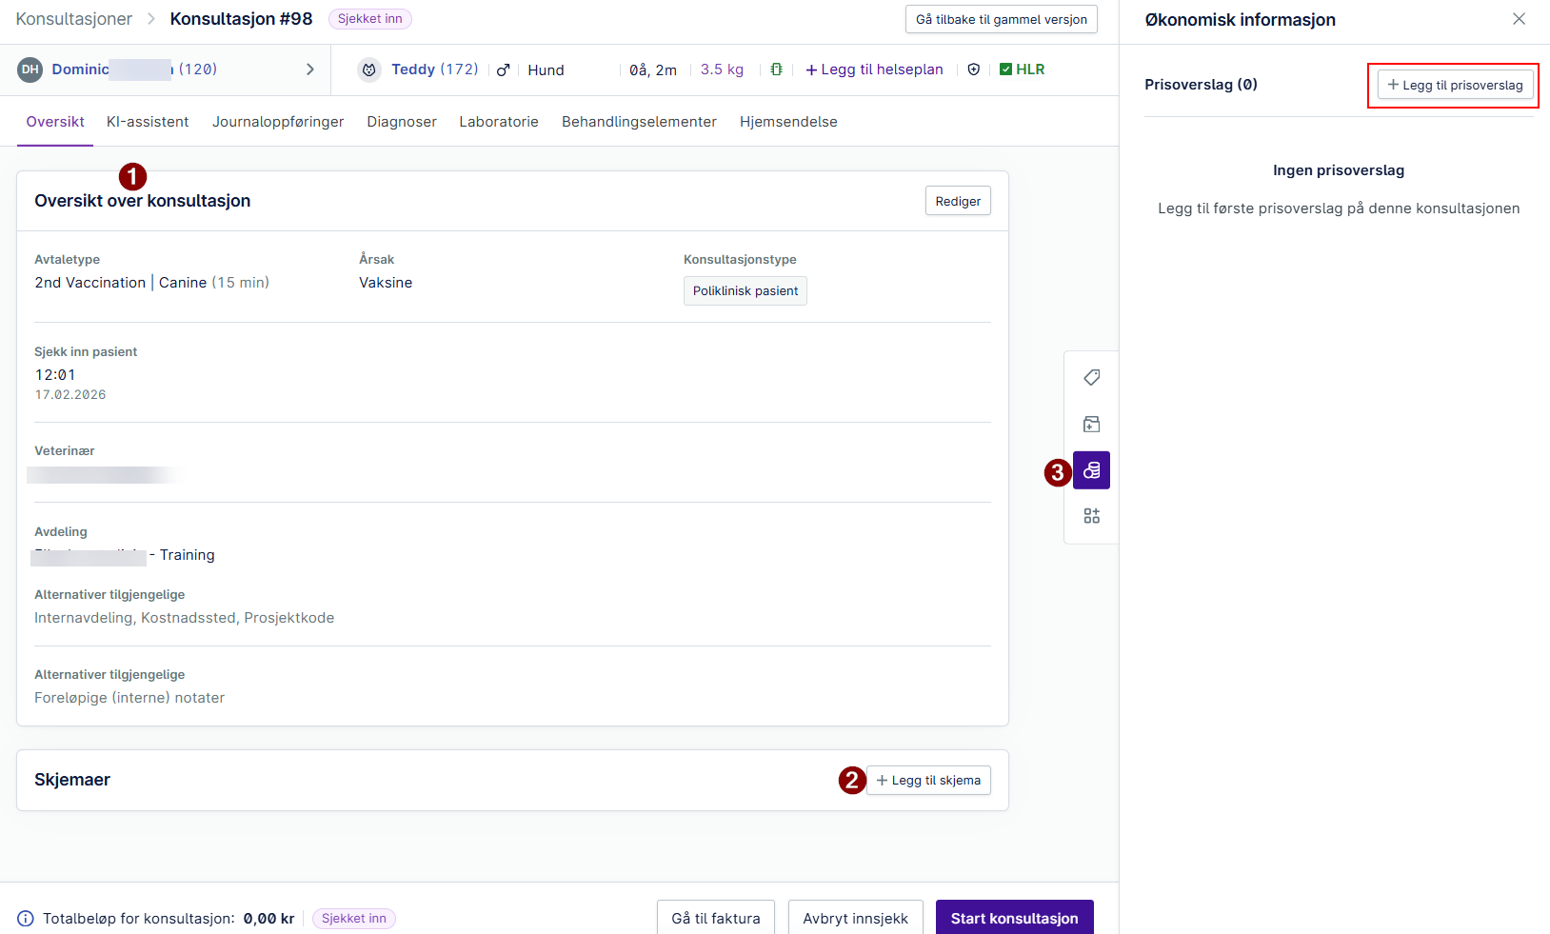Click the 'Konsultasjon #98' title
Viewport: 1550px width, 934px height.
click(x=241, y=19)
